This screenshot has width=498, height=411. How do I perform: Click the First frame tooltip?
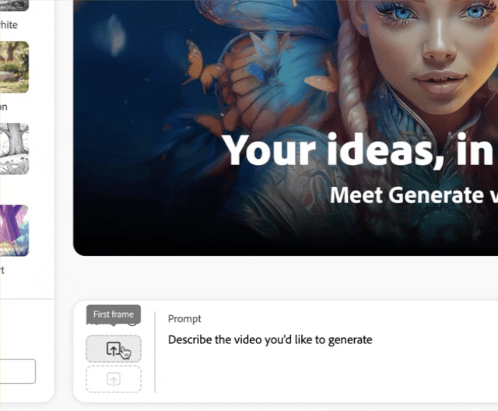click(x=114, y=314)
